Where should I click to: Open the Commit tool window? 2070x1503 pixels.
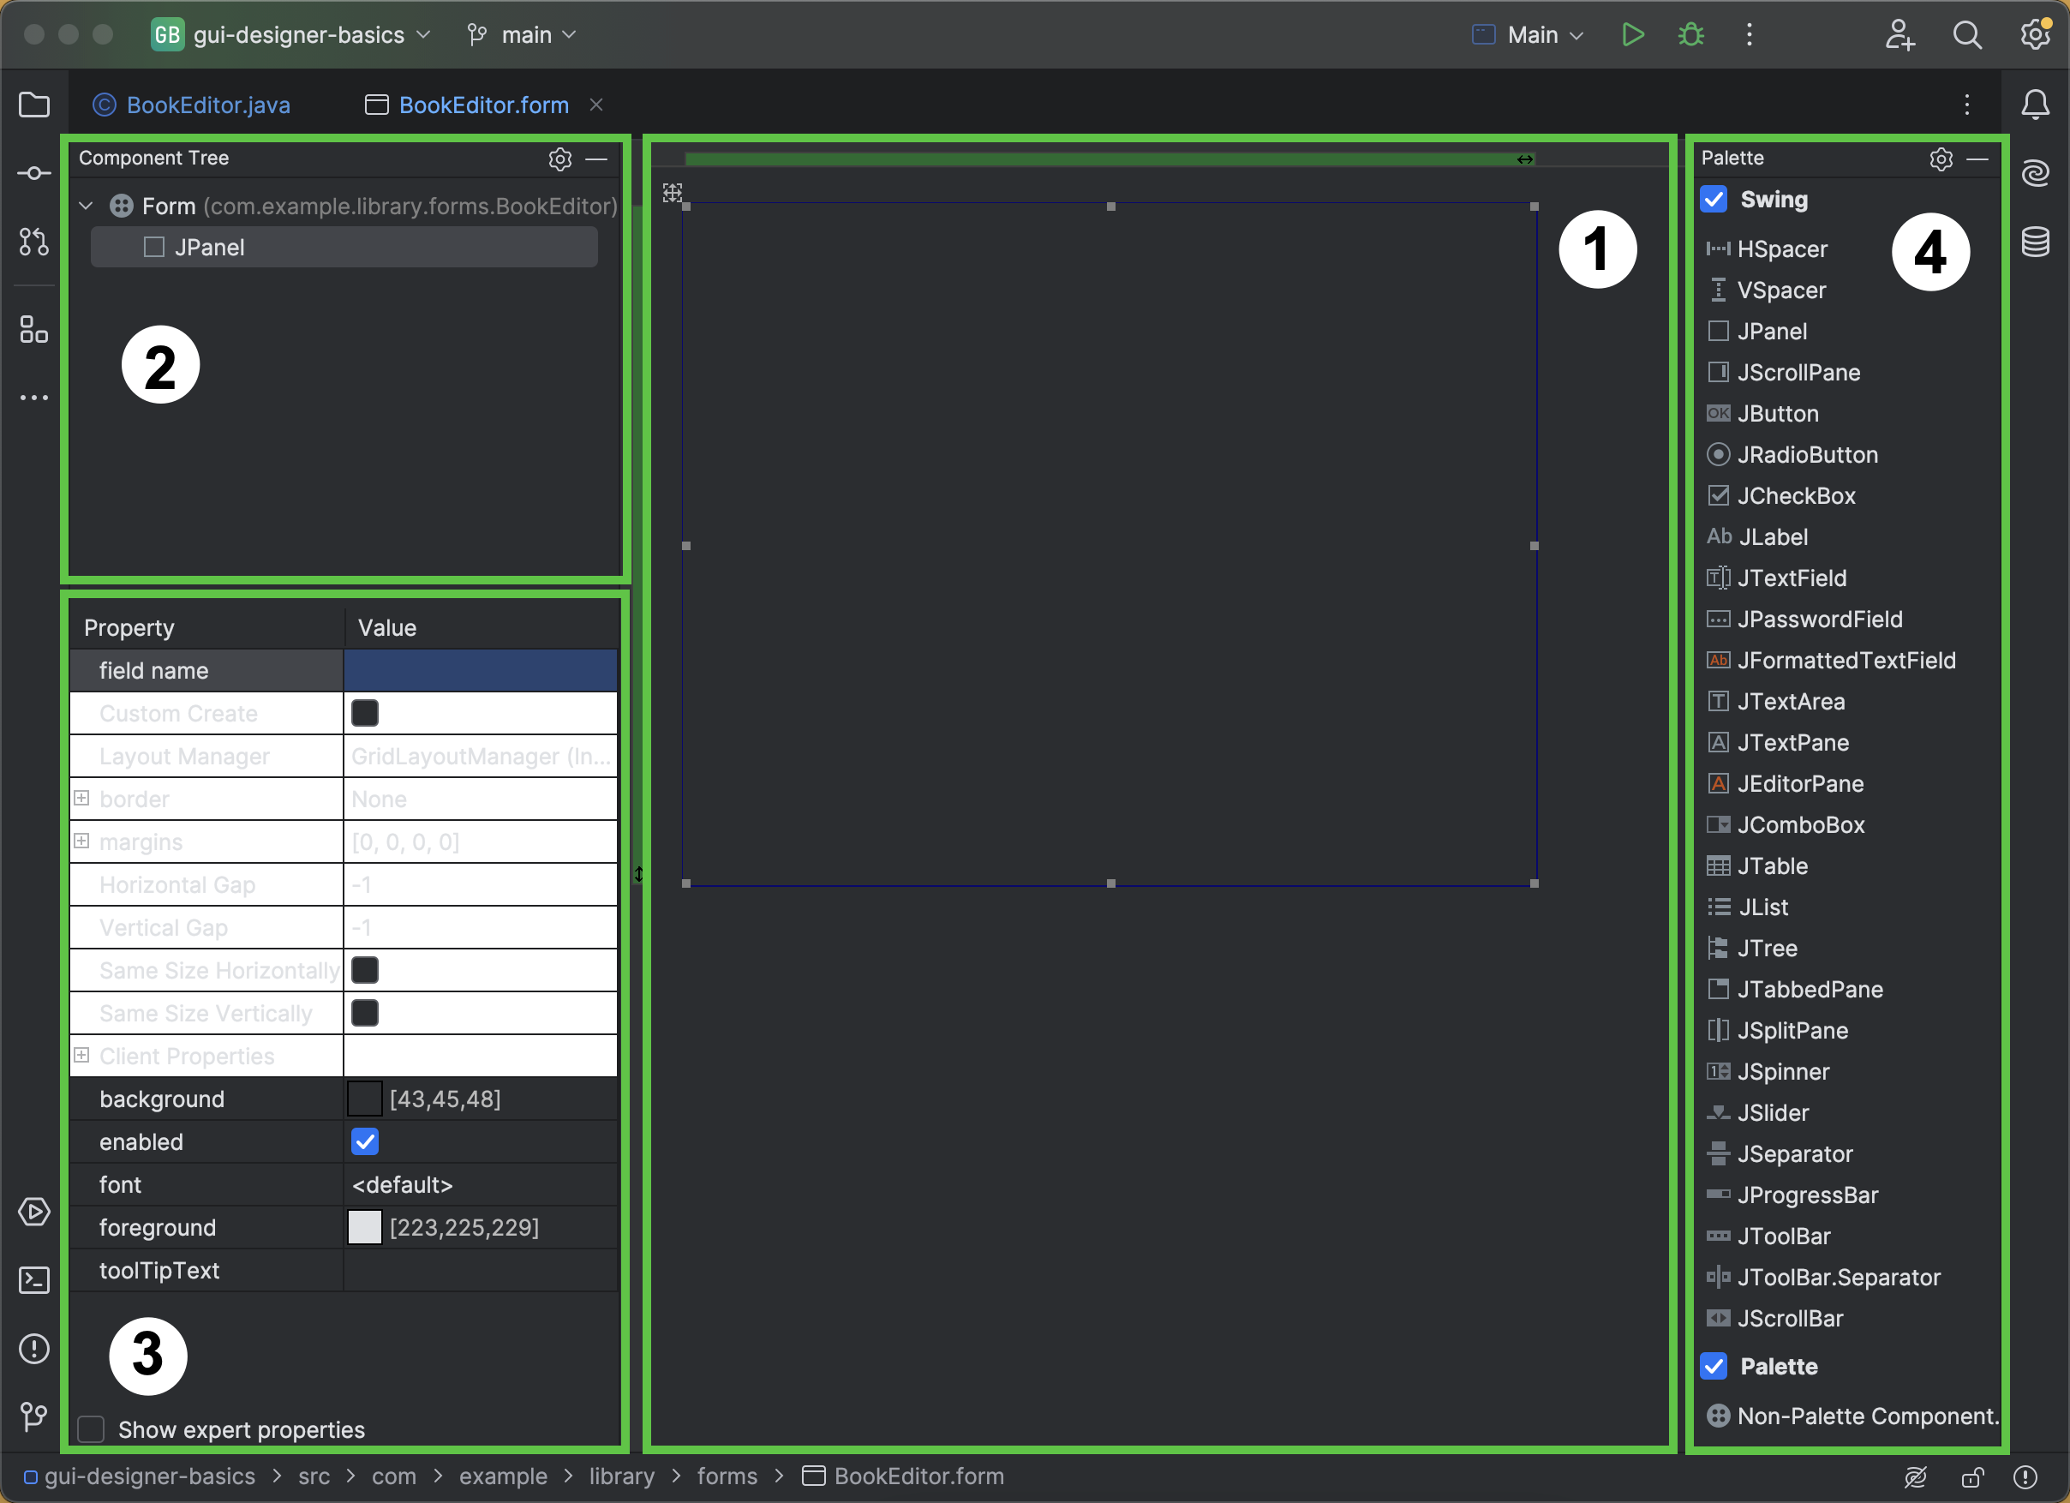(33, 172)
